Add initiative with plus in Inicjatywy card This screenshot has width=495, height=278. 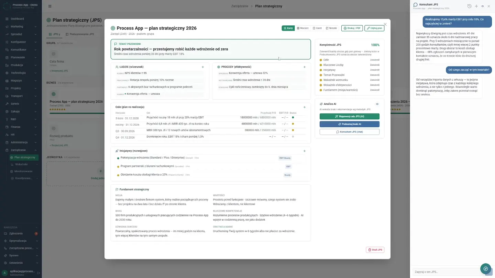[x=304, y=151]
